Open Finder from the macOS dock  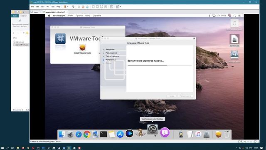tap(62, 134)
